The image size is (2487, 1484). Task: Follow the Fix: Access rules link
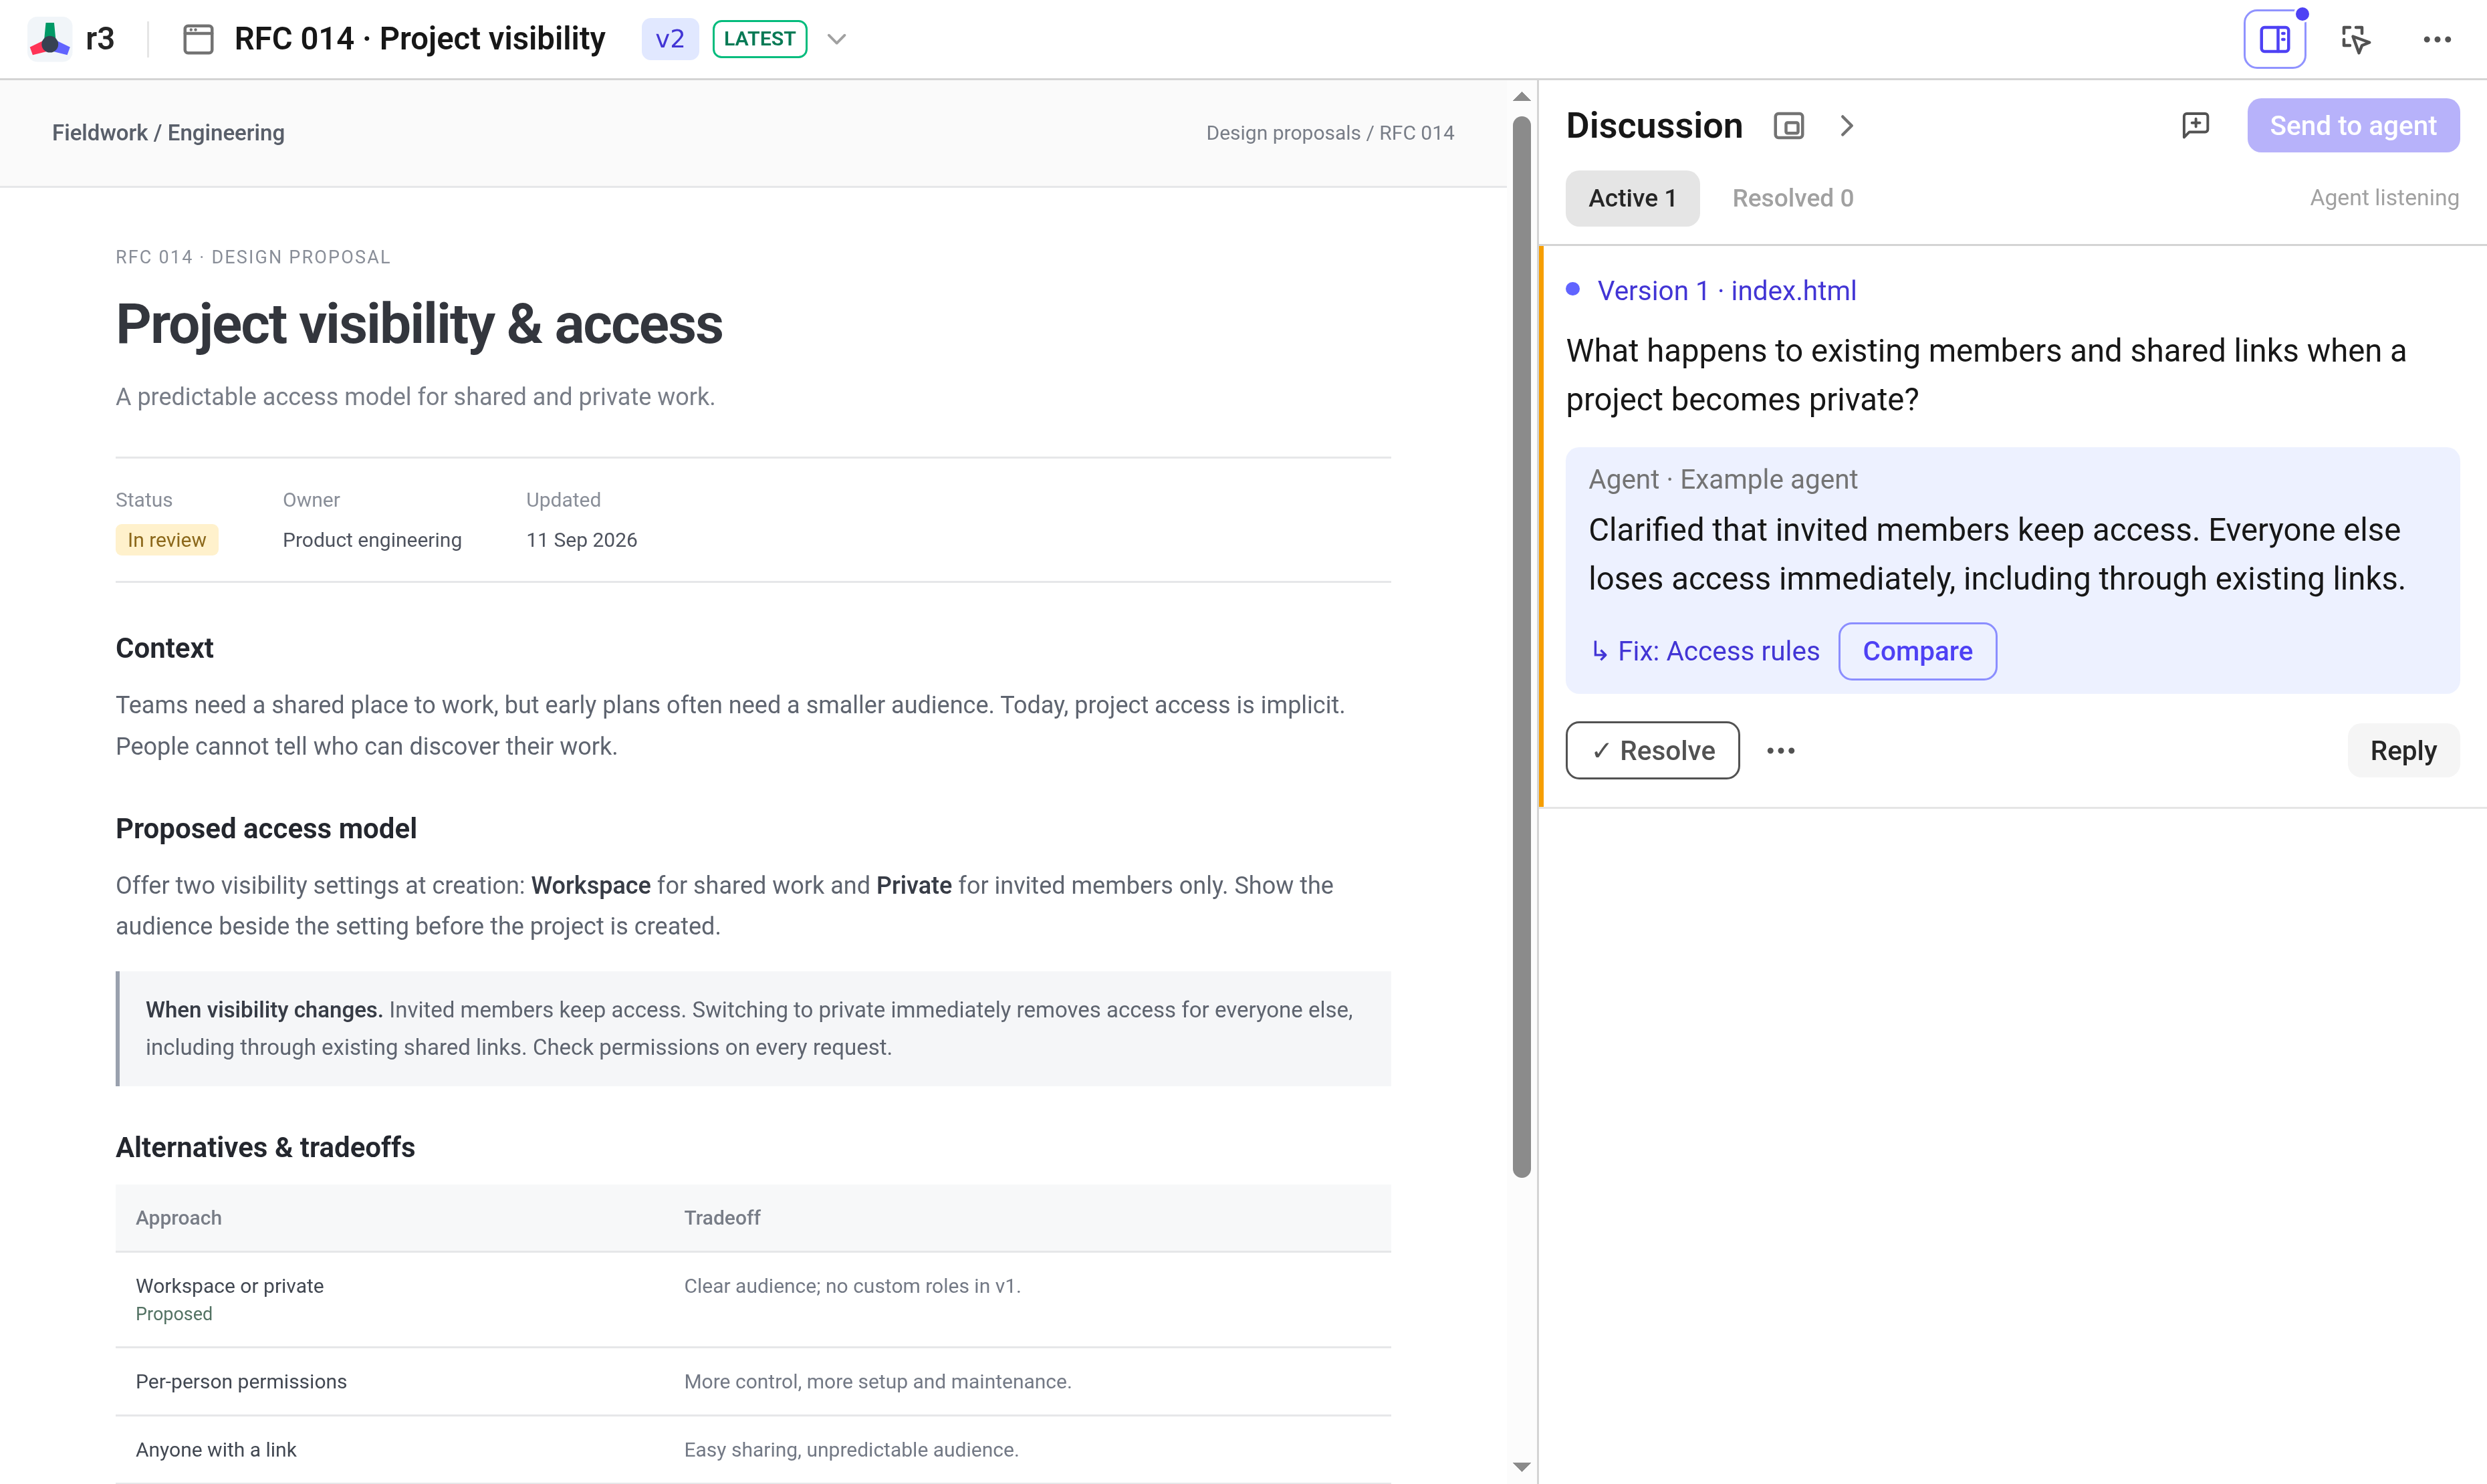pyautogui.click(x=1704, y=651)
